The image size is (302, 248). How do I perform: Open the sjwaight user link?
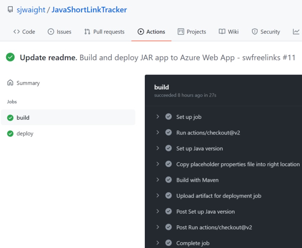(31, 10)
